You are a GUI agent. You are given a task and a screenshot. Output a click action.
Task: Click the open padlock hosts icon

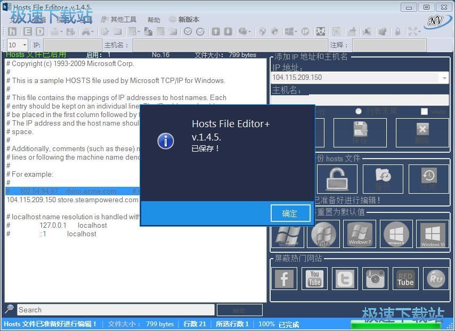click(337, 179)
